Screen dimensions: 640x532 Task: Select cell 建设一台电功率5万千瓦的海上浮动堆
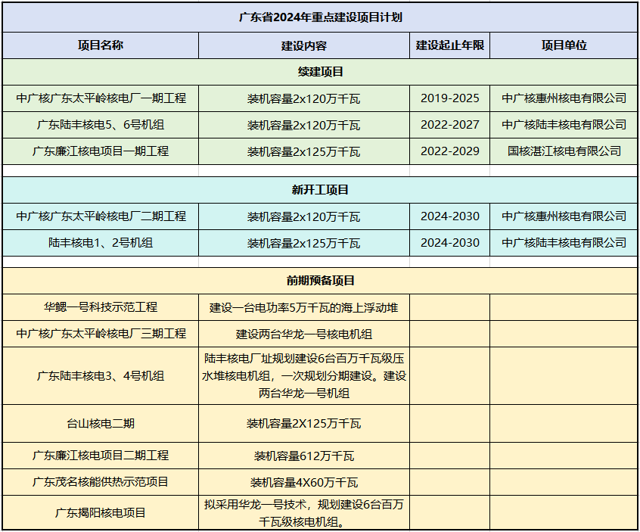[x=304, y=307]
